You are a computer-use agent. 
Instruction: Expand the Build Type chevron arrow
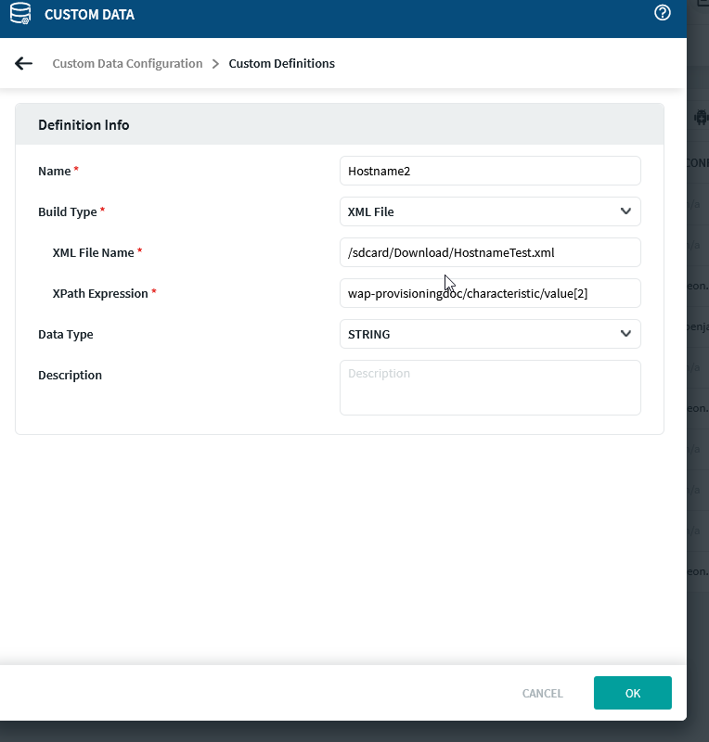click(625, 211)
